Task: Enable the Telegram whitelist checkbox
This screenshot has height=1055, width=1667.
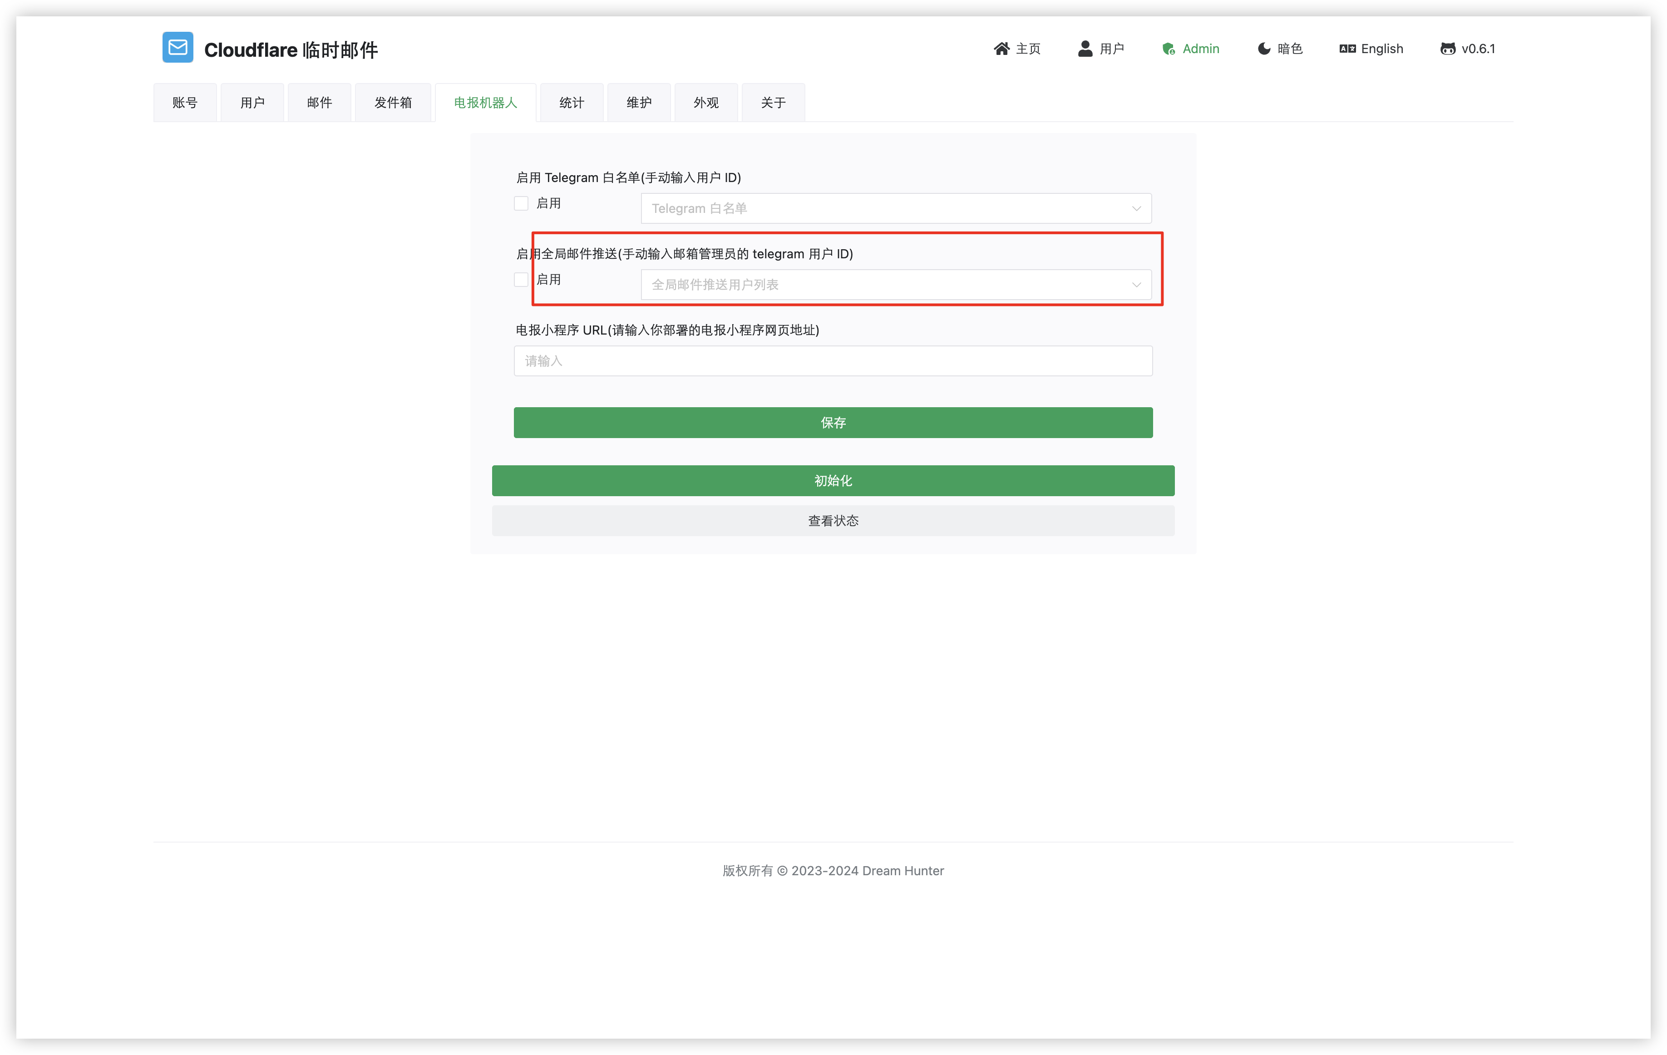Action: tap(521, 203)
